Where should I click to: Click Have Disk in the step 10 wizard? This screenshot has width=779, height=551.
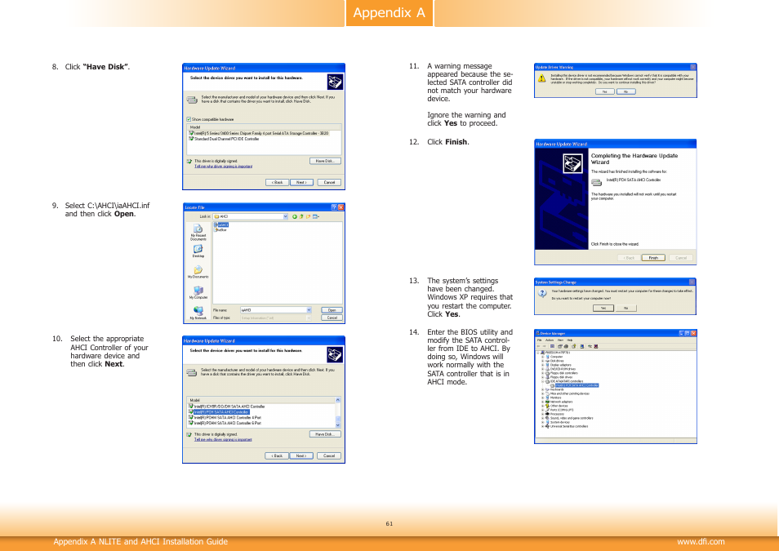click(326, 434)
